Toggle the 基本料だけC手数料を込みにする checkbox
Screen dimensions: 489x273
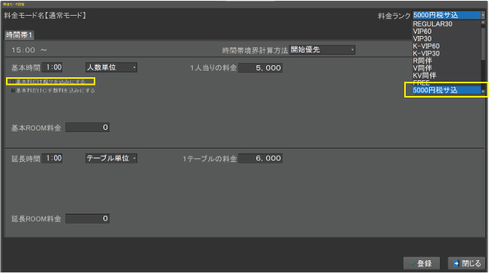point(13,91)
